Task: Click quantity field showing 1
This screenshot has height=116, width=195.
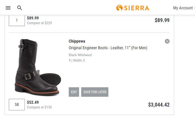Action: pos(17,21)
